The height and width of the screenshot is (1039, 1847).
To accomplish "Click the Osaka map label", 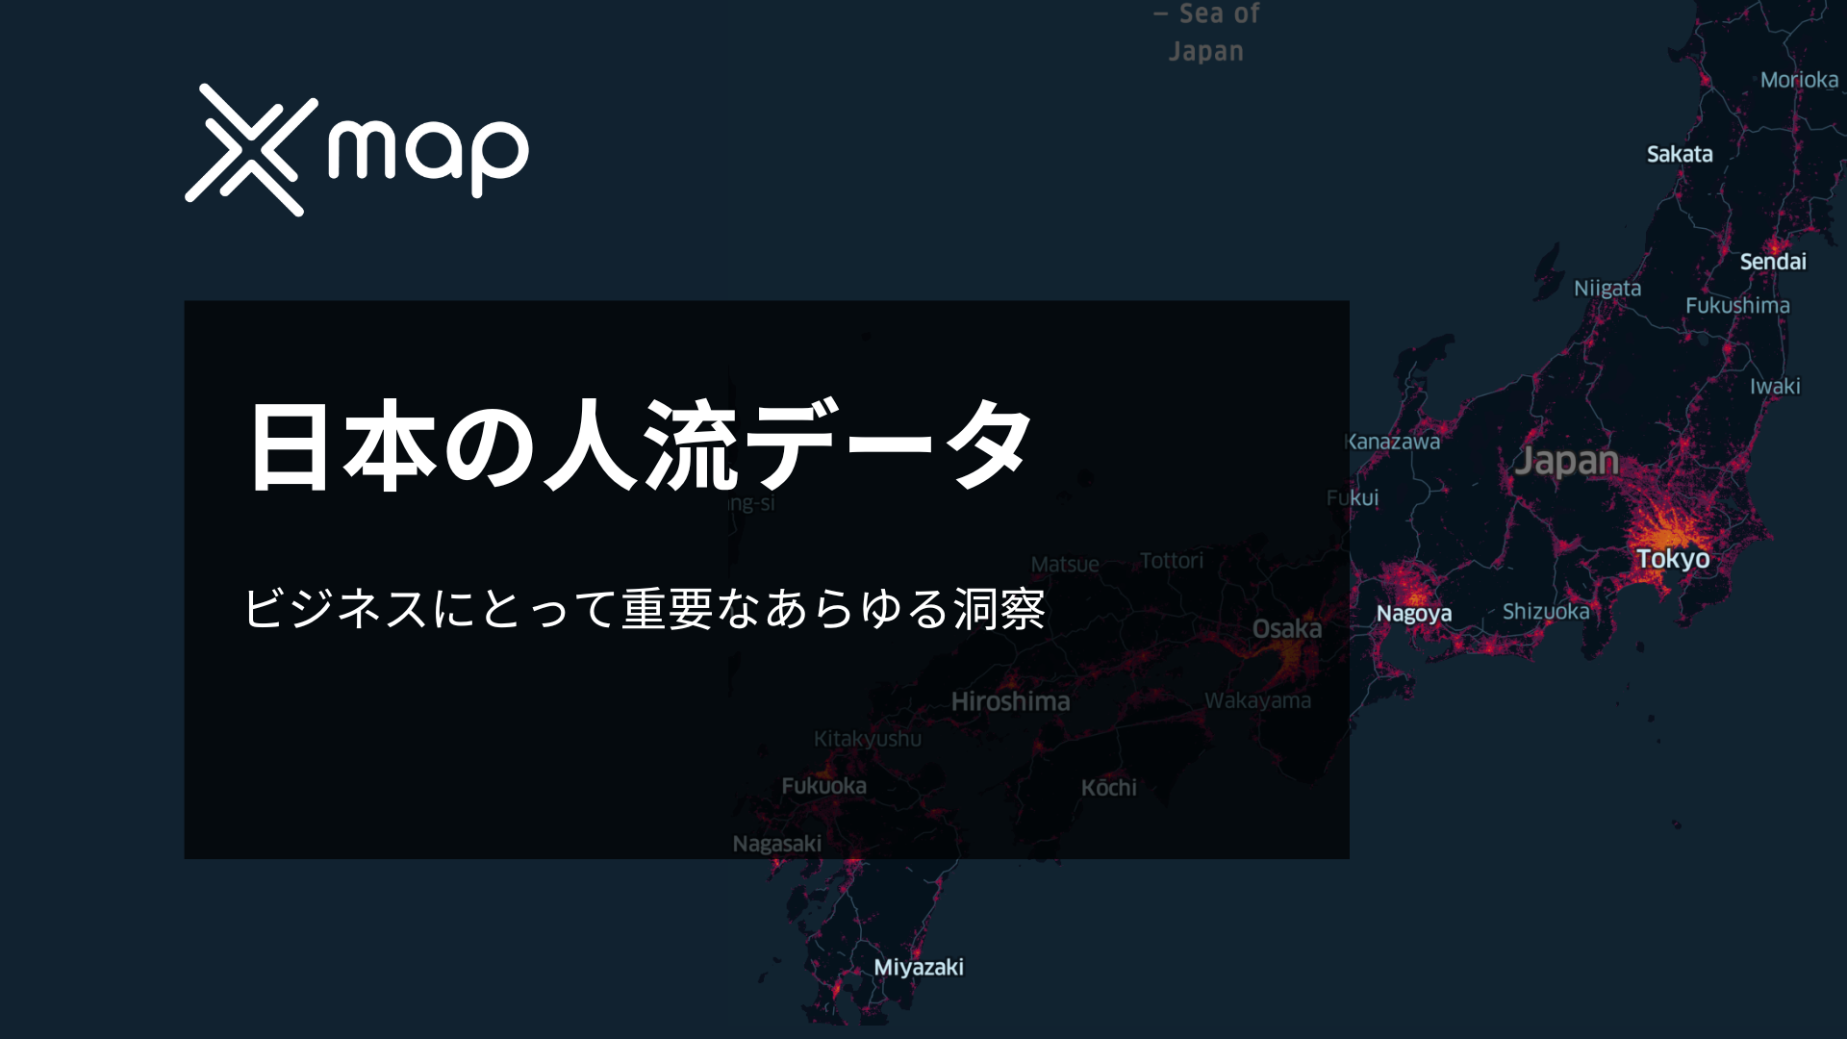I will pyautogui.click(x=1287, y=629).
